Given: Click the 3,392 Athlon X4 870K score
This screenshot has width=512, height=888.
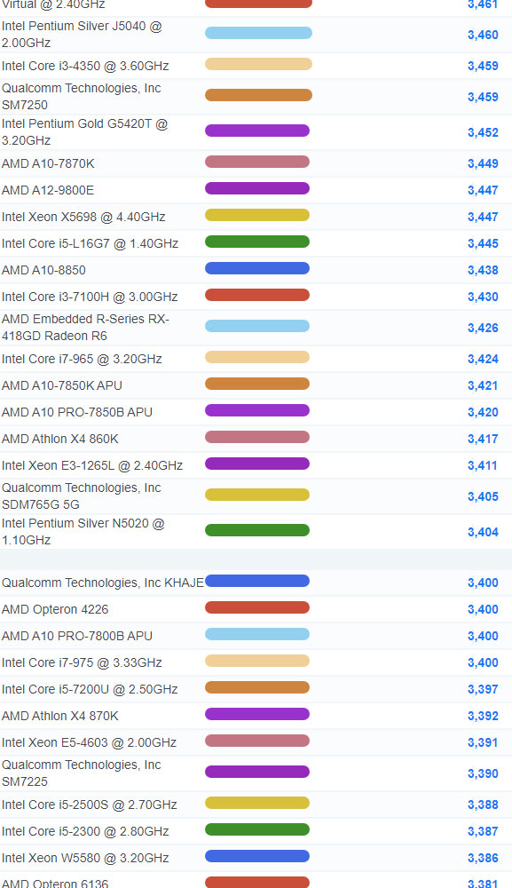Looking at the screenshot, I should (x=483, y=716).
